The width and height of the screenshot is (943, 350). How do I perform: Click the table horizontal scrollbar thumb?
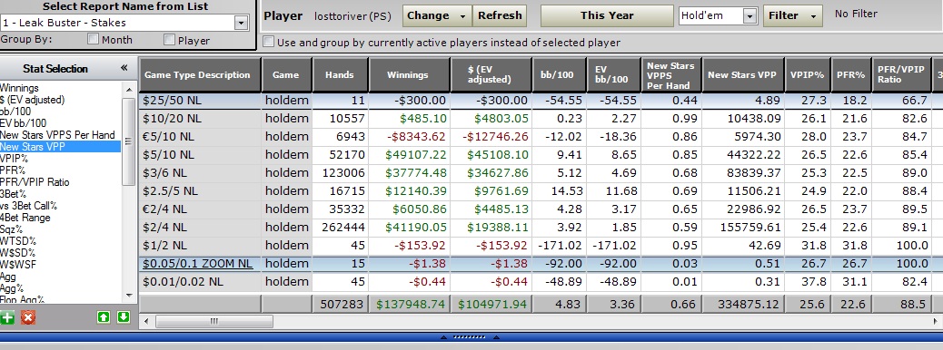pos(213,322)
